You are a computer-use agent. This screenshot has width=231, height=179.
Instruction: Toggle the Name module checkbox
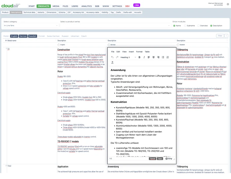click(x=174, y=26)
